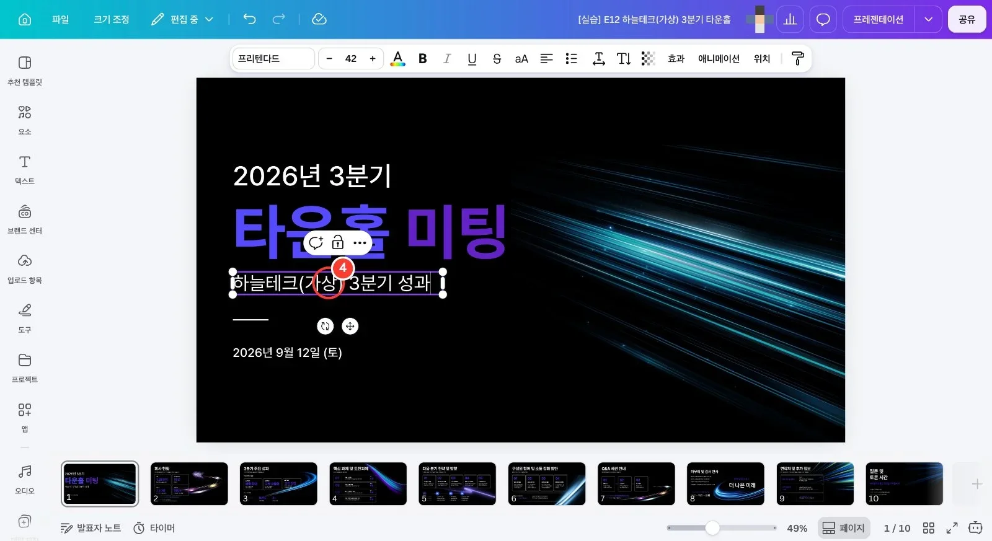Viewport: 992px width, 541px height.
Task: Open 요소 elements sidebar panel
Action: (25, 120)
